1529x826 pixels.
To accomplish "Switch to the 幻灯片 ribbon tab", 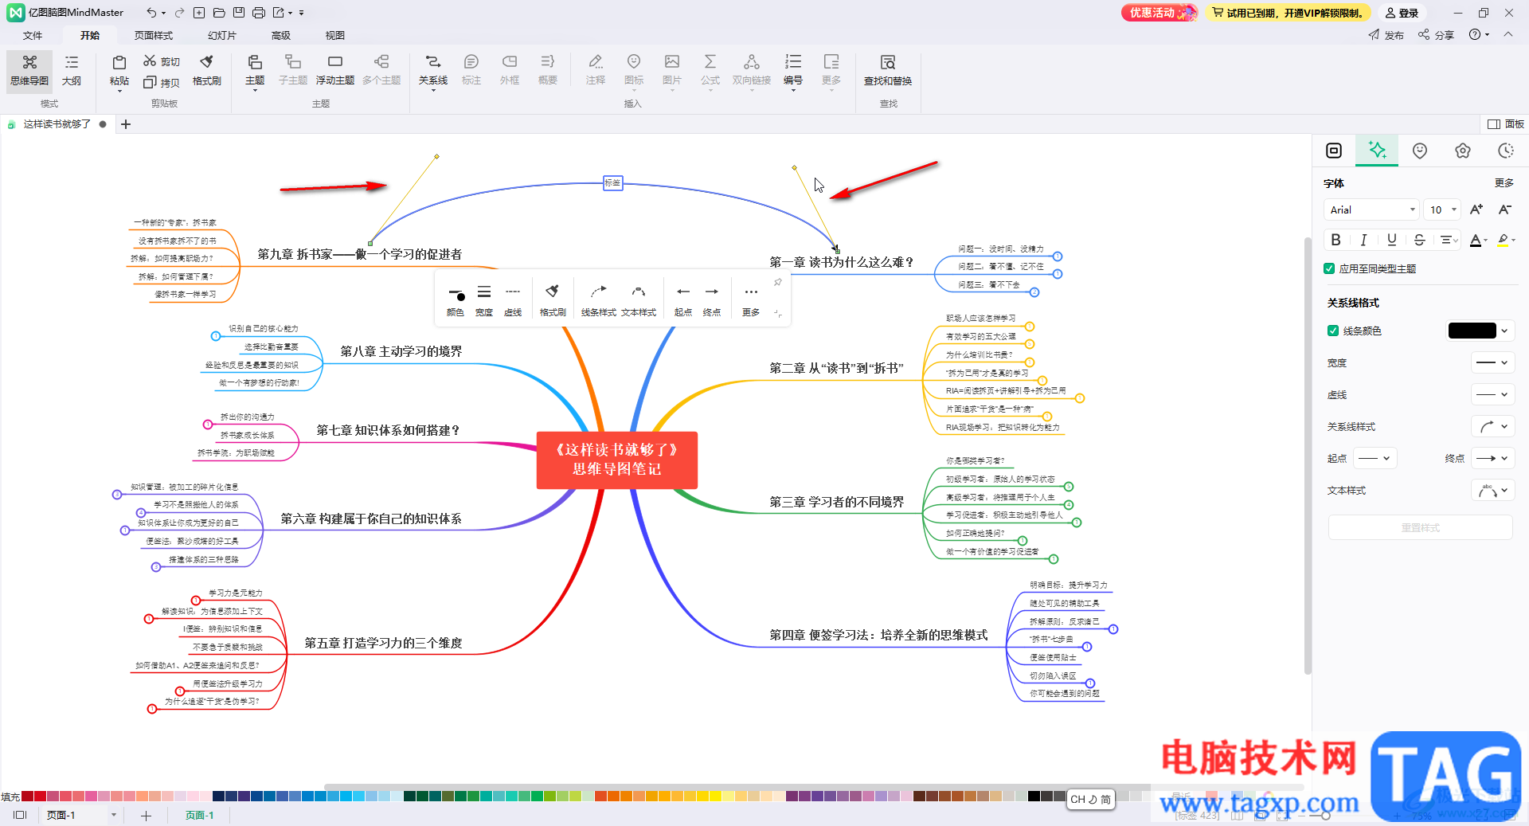I will point(222,35).
